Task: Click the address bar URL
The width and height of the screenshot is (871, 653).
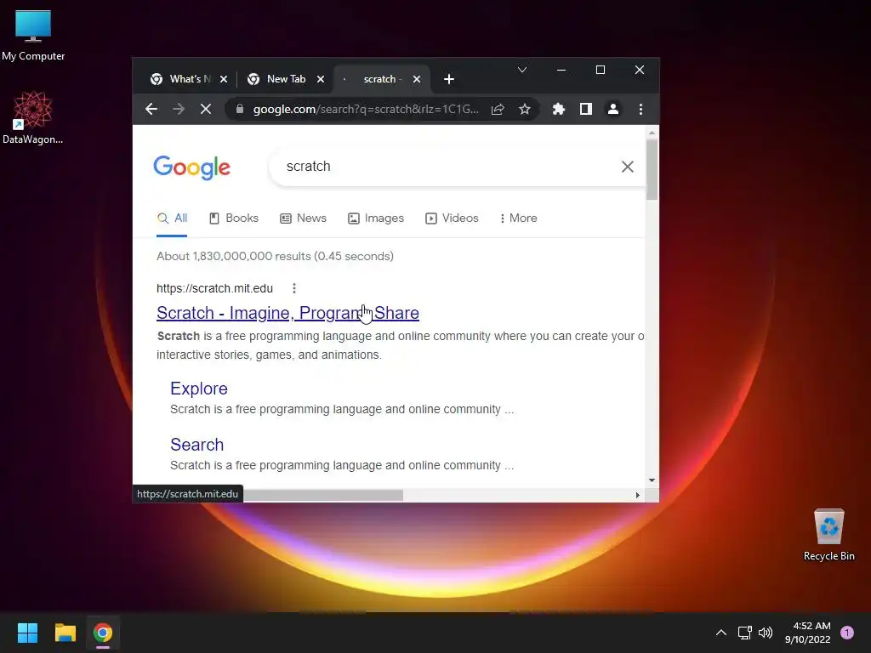Action: tap(366, 109)
